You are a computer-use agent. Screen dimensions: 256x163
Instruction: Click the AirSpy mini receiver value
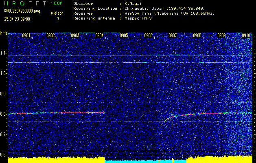pos(169,13)
